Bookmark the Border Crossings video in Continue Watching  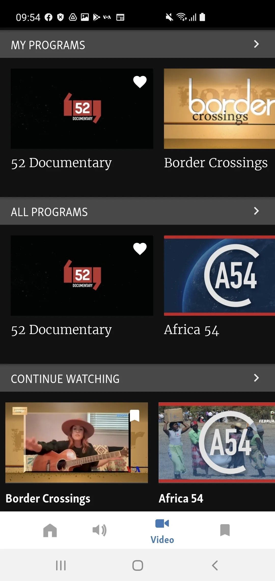[x=134, y=416]
